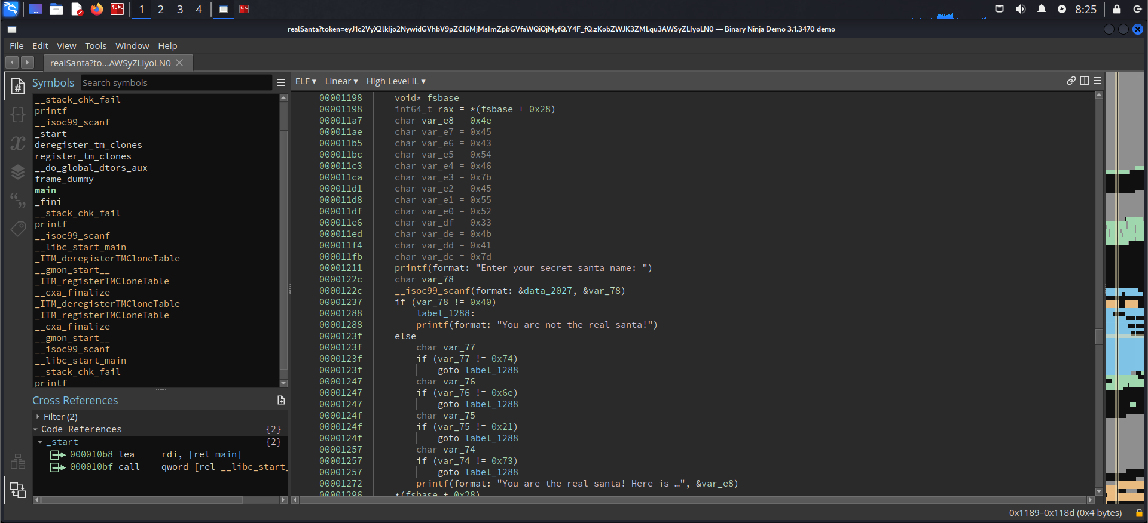The width and height of the screenshot is (1148, 523).
Task: Open the file manager from the top panel
Action: 56,9
